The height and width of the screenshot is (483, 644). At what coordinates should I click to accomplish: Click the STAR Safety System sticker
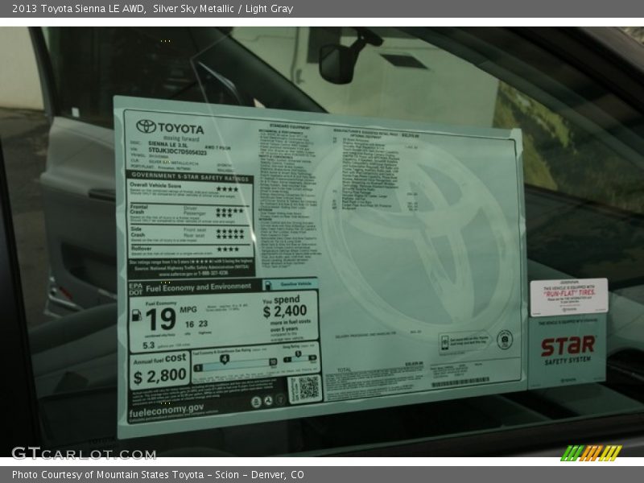tap(568, 348)
